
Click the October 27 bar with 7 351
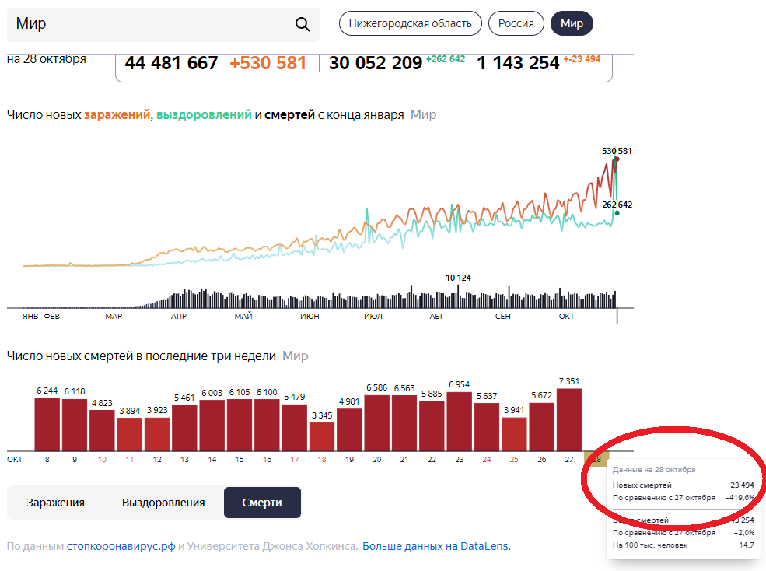(568, 419)
